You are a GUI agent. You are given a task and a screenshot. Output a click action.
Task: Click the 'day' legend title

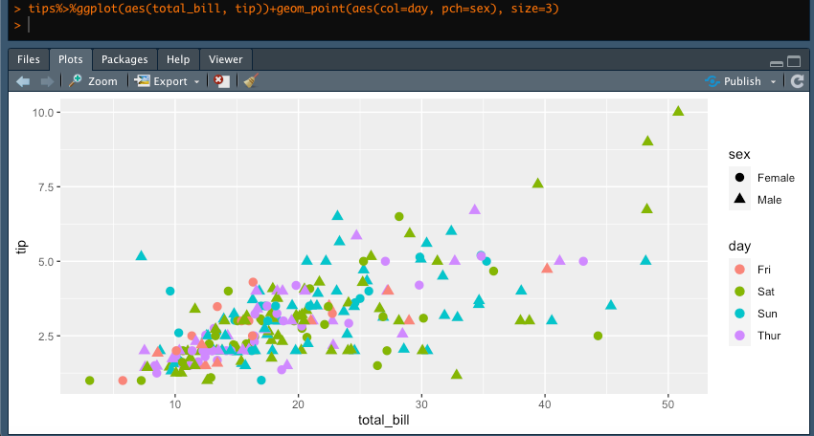[x=739, y=247]
